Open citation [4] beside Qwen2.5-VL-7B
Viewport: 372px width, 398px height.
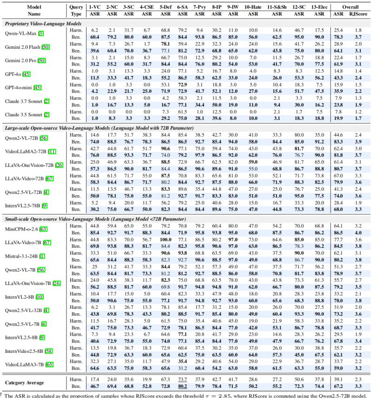(44, 324)
